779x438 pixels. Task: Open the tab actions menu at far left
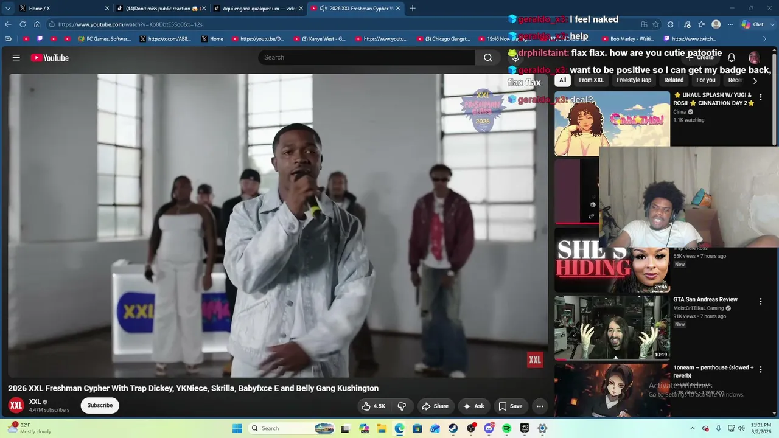(8, 8)
